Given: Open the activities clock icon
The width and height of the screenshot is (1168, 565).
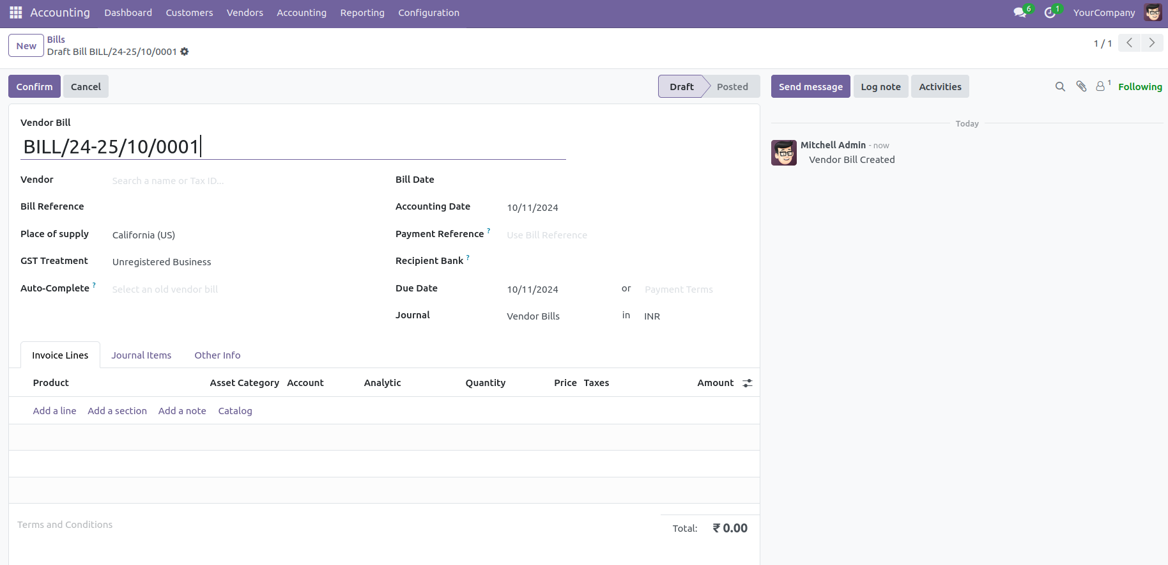Looking at the screenshot, I should point(1049,13).
